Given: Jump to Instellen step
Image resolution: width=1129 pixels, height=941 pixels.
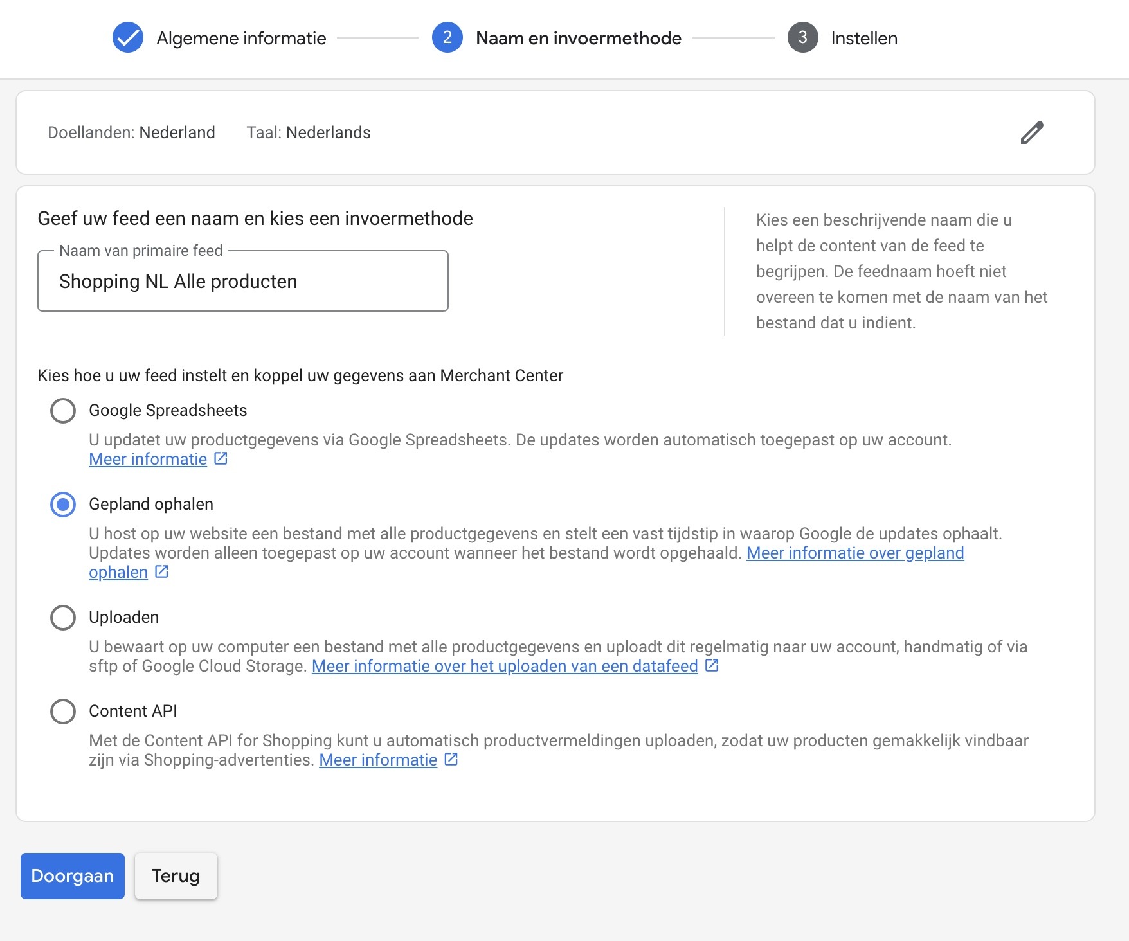Looking at the screenshot, I should pyautogui.click(x=863, y=38).
